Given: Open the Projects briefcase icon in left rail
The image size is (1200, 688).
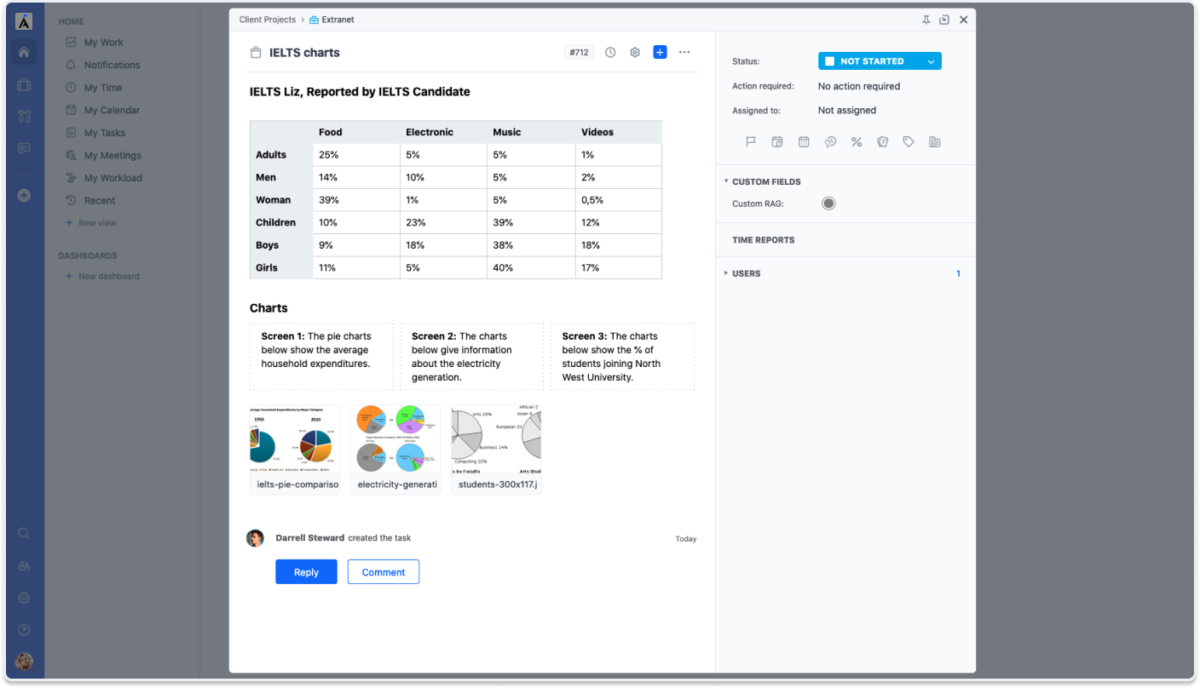Looking at the screenshot, I should (24, 84).
